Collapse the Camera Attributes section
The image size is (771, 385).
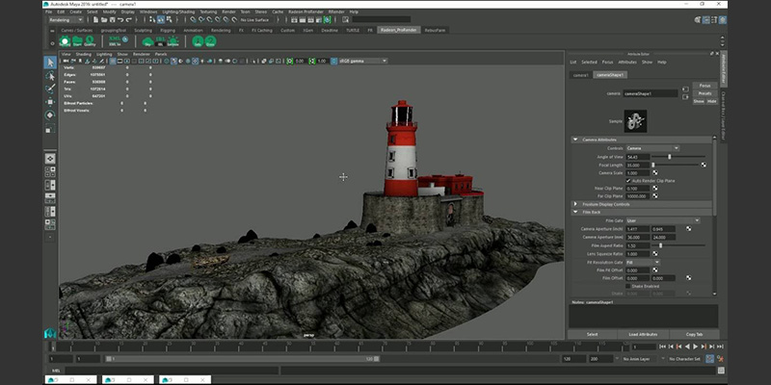coord(575,140)
